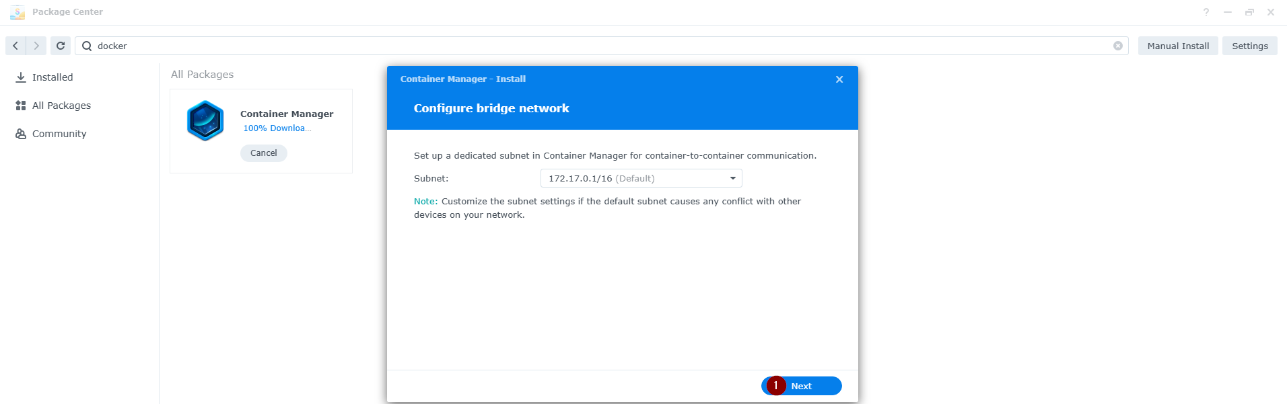Click the Package Center app icon

coord(18,12)
